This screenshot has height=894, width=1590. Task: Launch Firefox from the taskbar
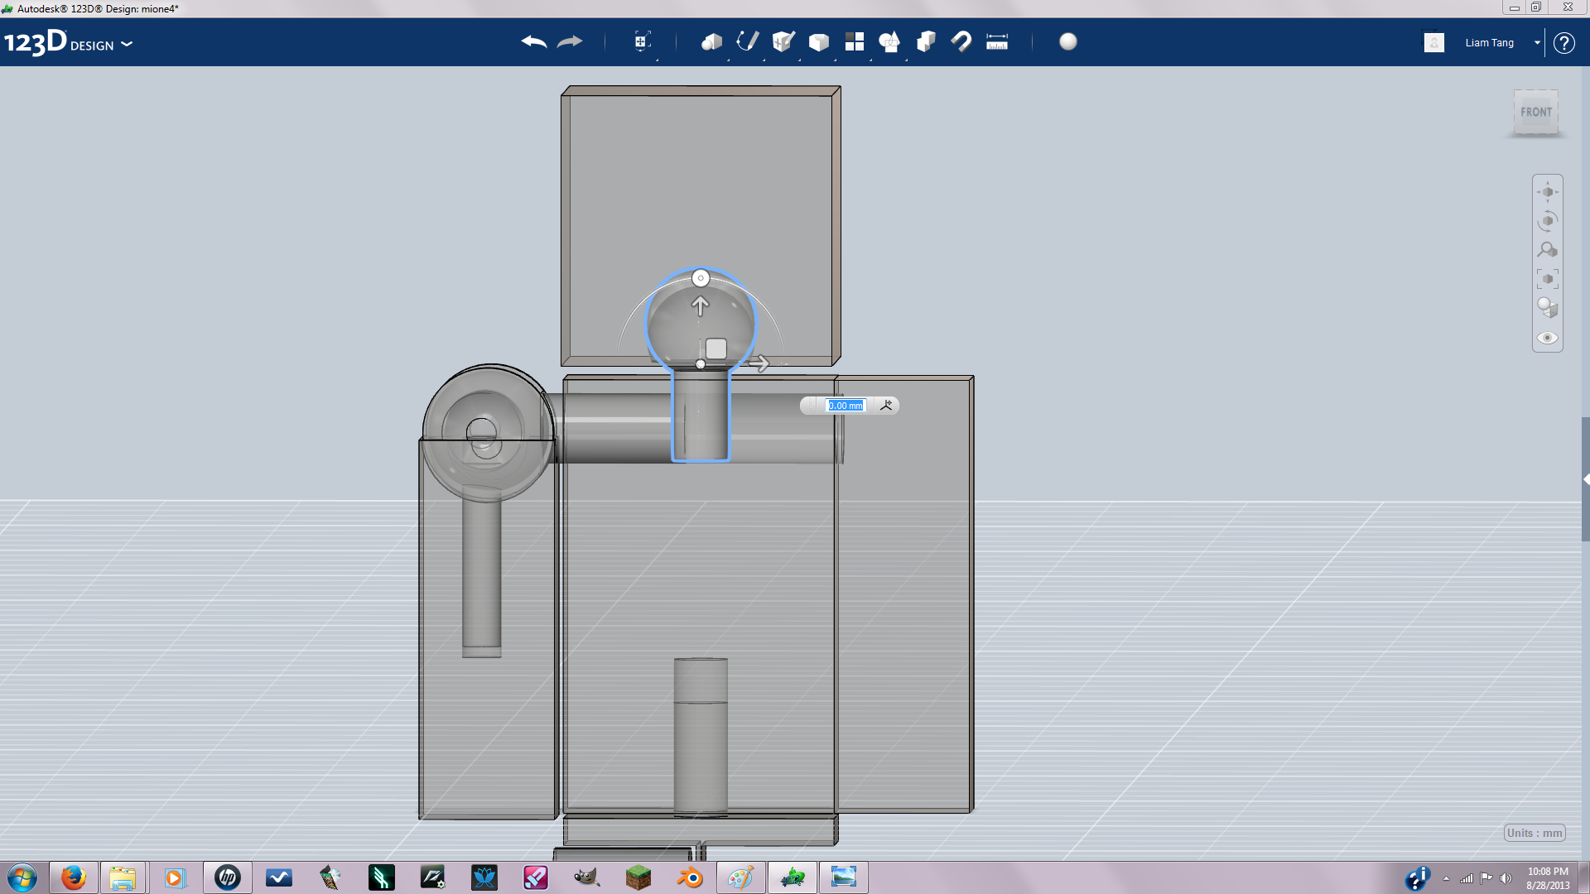coord(74,877)
